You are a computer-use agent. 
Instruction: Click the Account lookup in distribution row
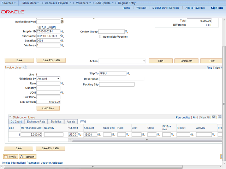pos(99,134)
